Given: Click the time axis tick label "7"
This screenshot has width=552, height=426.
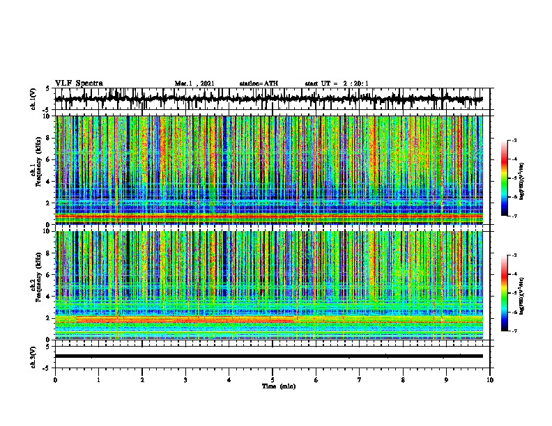Looking at the screenshot, I should (360, 380).
